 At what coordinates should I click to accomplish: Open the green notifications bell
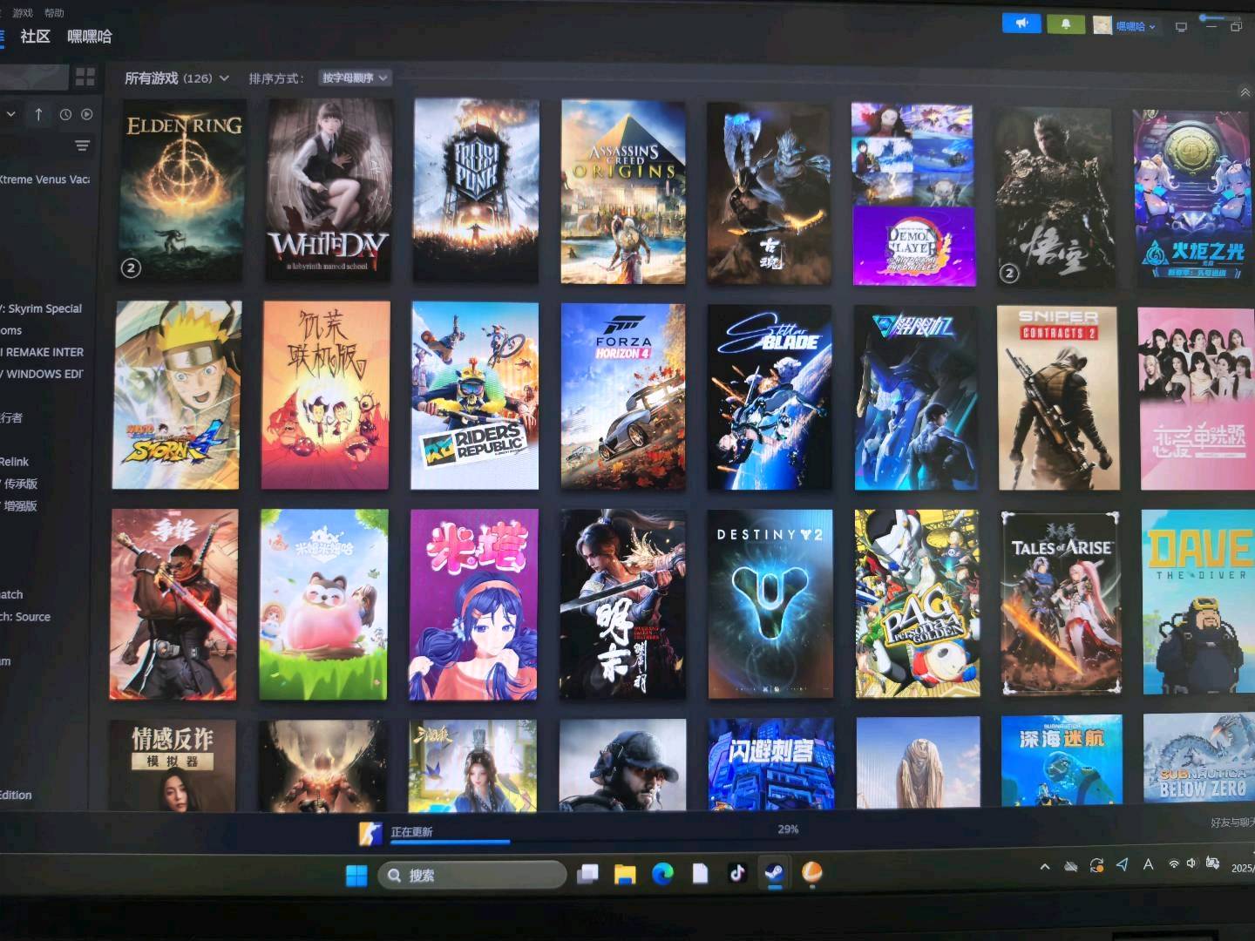(1065, 24)
